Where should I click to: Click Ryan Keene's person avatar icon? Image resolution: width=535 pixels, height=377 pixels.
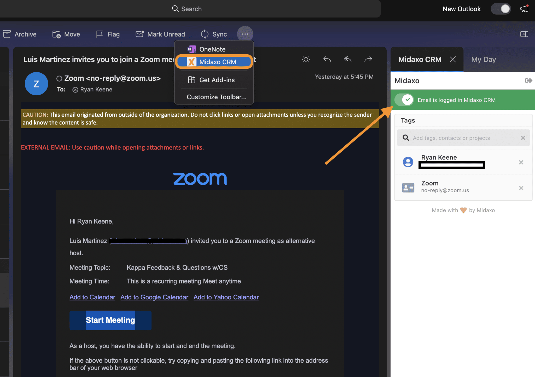408,162
